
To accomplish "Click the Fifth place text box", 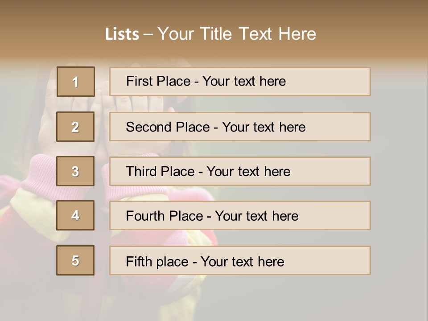I will click(x=240, y=260).
